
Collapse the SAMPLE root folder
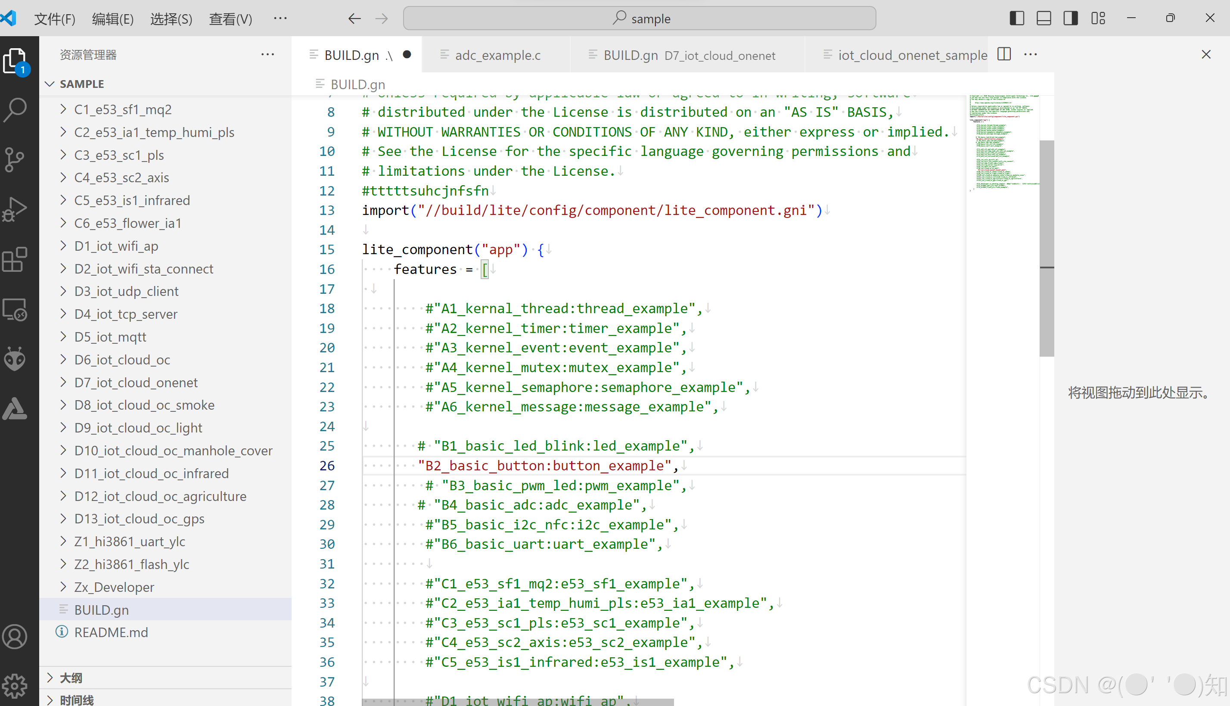(81, 84)
